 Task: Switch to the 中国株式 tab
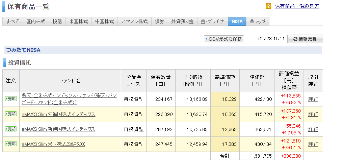105,21
